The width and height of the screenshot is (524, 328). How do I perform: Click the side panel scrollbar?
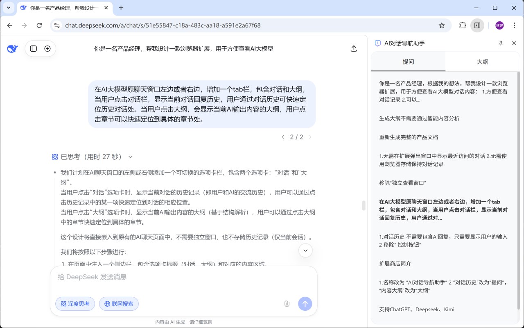tap(519, 191)
